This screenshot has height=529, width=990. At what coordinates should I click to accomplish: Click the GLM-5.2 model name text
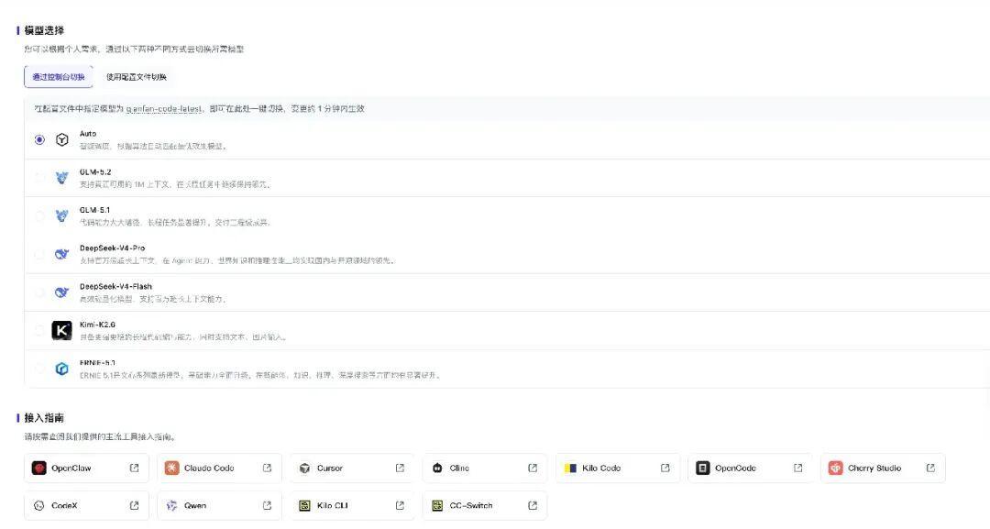click(94, 171)
